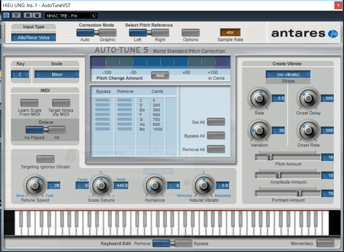The image size is (344, 252).
Task: Click the Formant Amount value 70
Action: (328, 194)
